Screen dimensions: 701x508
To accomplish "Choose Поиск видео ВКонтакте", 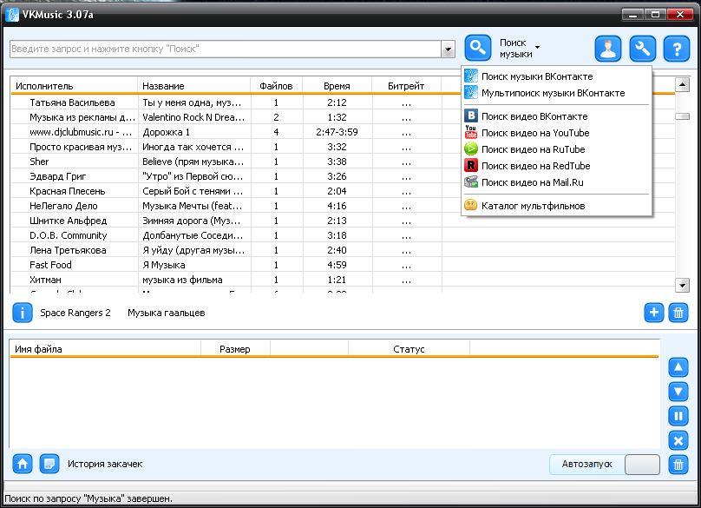I will [557, 115].
